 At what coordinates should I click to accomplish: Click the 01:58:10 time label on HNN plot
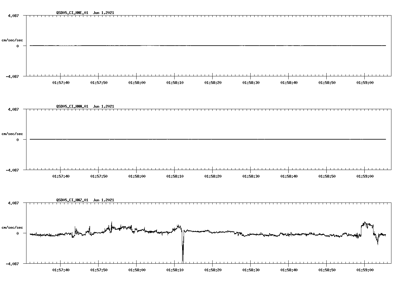175,176
